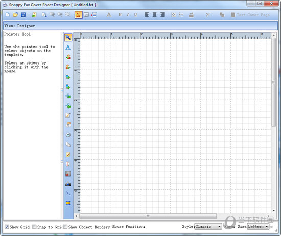Click the dotted fit-to-window zoom icon

tap(68, 15)
